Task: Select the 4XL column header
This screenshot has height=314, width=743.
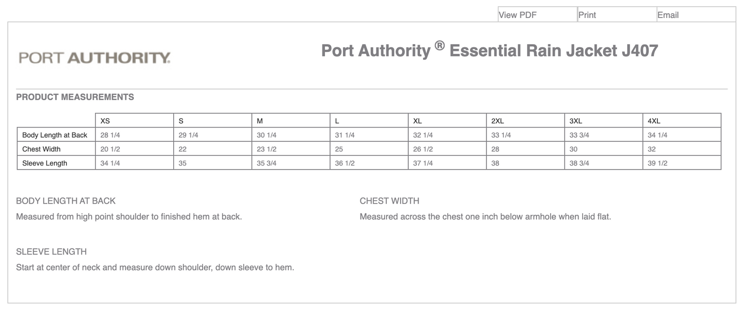Action: (x=654, y=120)
